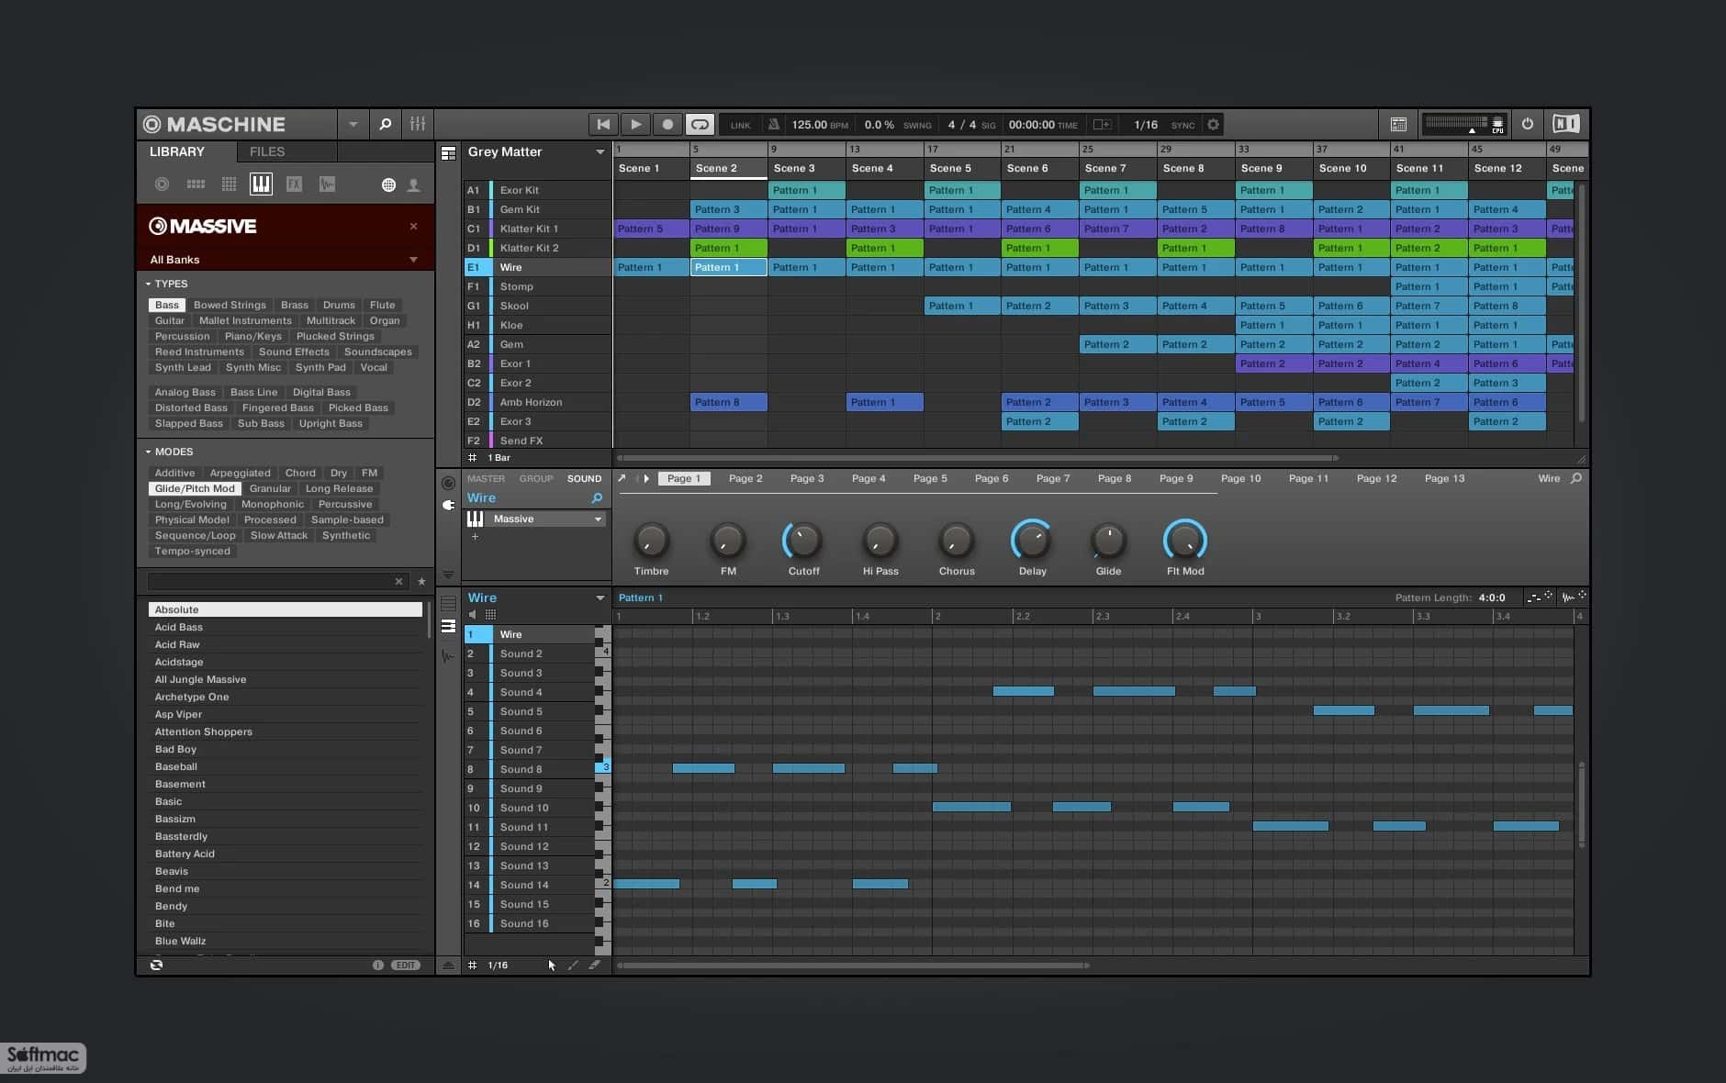This screenshot has height=1083, width=1726.
Task: Click the play button in the transport
Action: [x=635, y=124]
